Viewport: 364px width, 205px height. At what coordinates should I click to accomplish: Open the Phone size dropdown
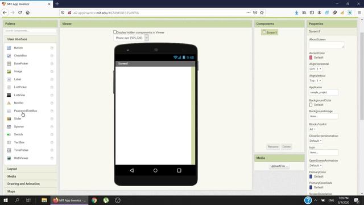click(131, 38)
